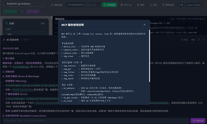
Task: Start log capture with 开始抓取
Action: tap(109, 5)
